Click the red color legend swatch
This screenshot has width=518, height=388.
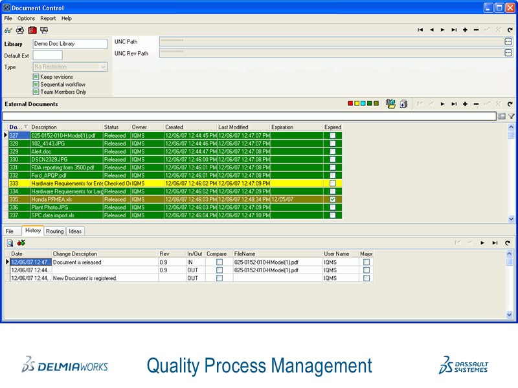tap(351, 103)
